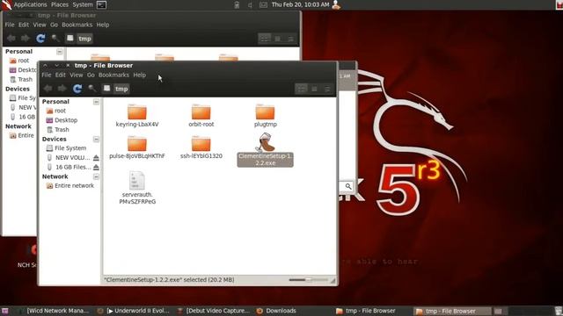Screen dimensions: 563x316
Task: Open Edit menu in front File Browser
Action: [61, 75]
